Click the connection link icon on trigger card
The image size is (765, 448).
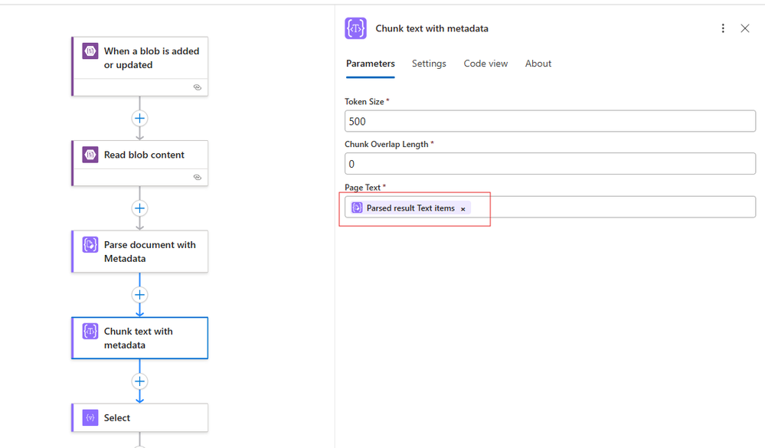click(x=197, y=87)
